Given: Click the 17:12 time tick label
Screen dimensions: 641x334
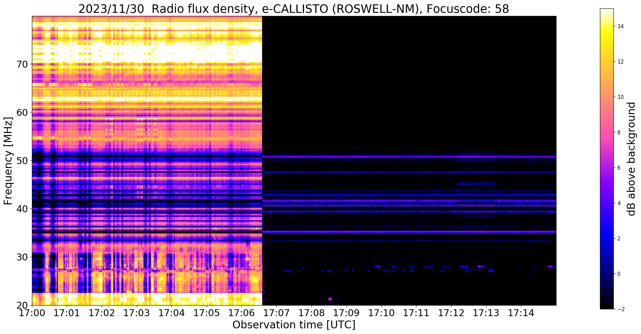Looking at the screenshot, I should [x=451, y=312].
